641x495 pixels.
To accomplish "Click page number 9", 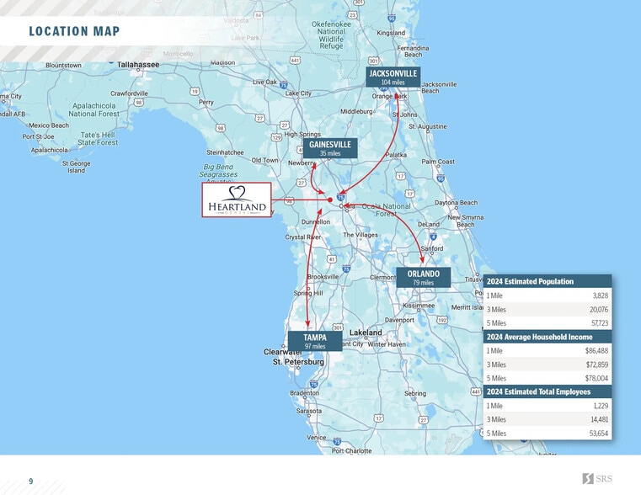I will click(30, 482).
